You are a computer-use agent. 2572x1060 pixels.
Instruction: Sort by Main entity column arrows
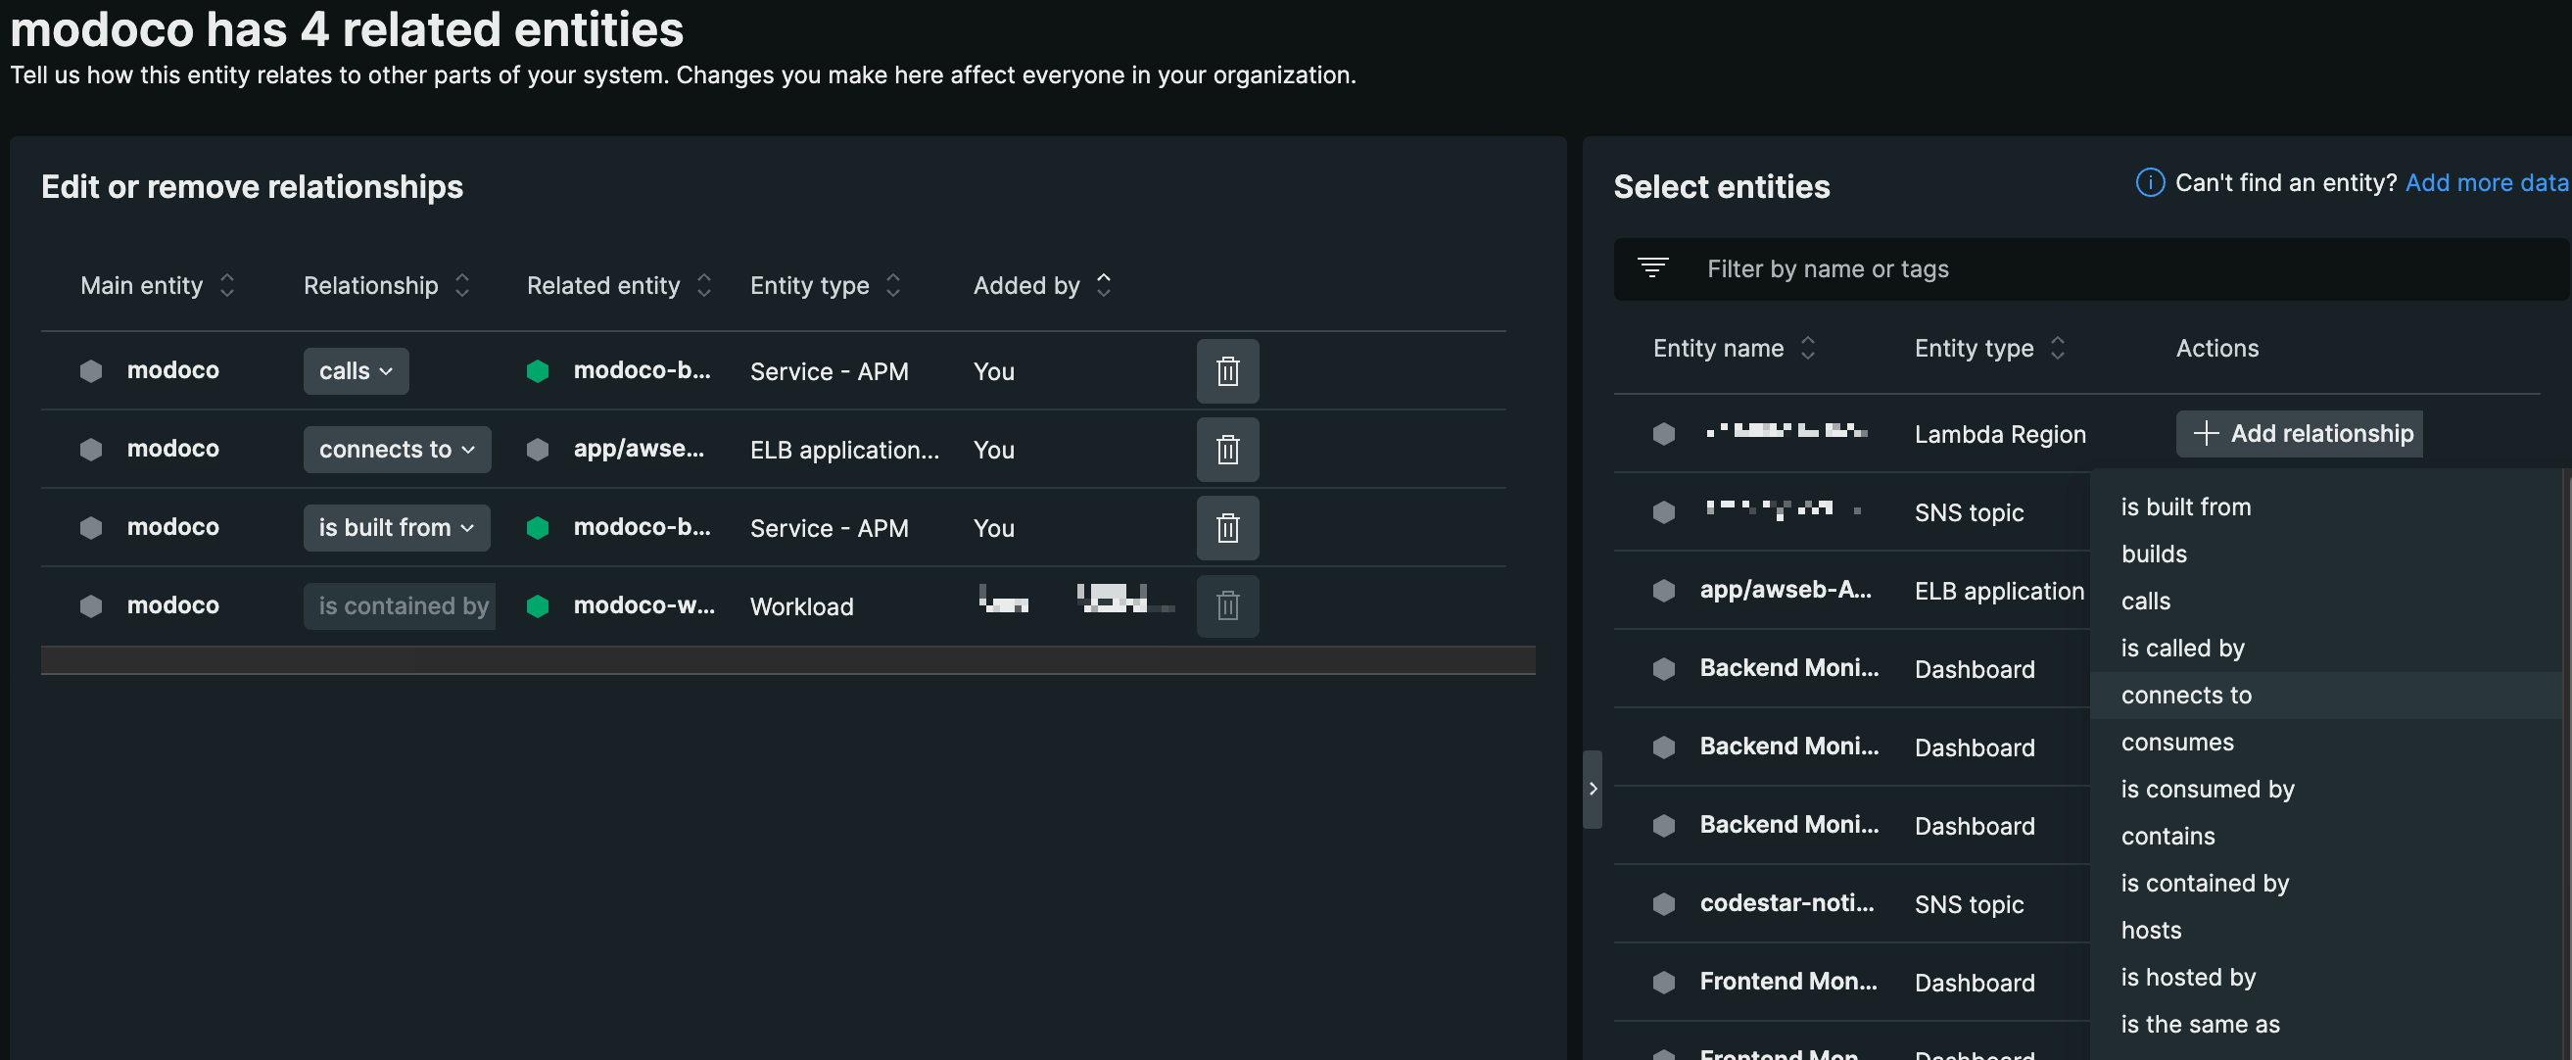tap(227, 286)
